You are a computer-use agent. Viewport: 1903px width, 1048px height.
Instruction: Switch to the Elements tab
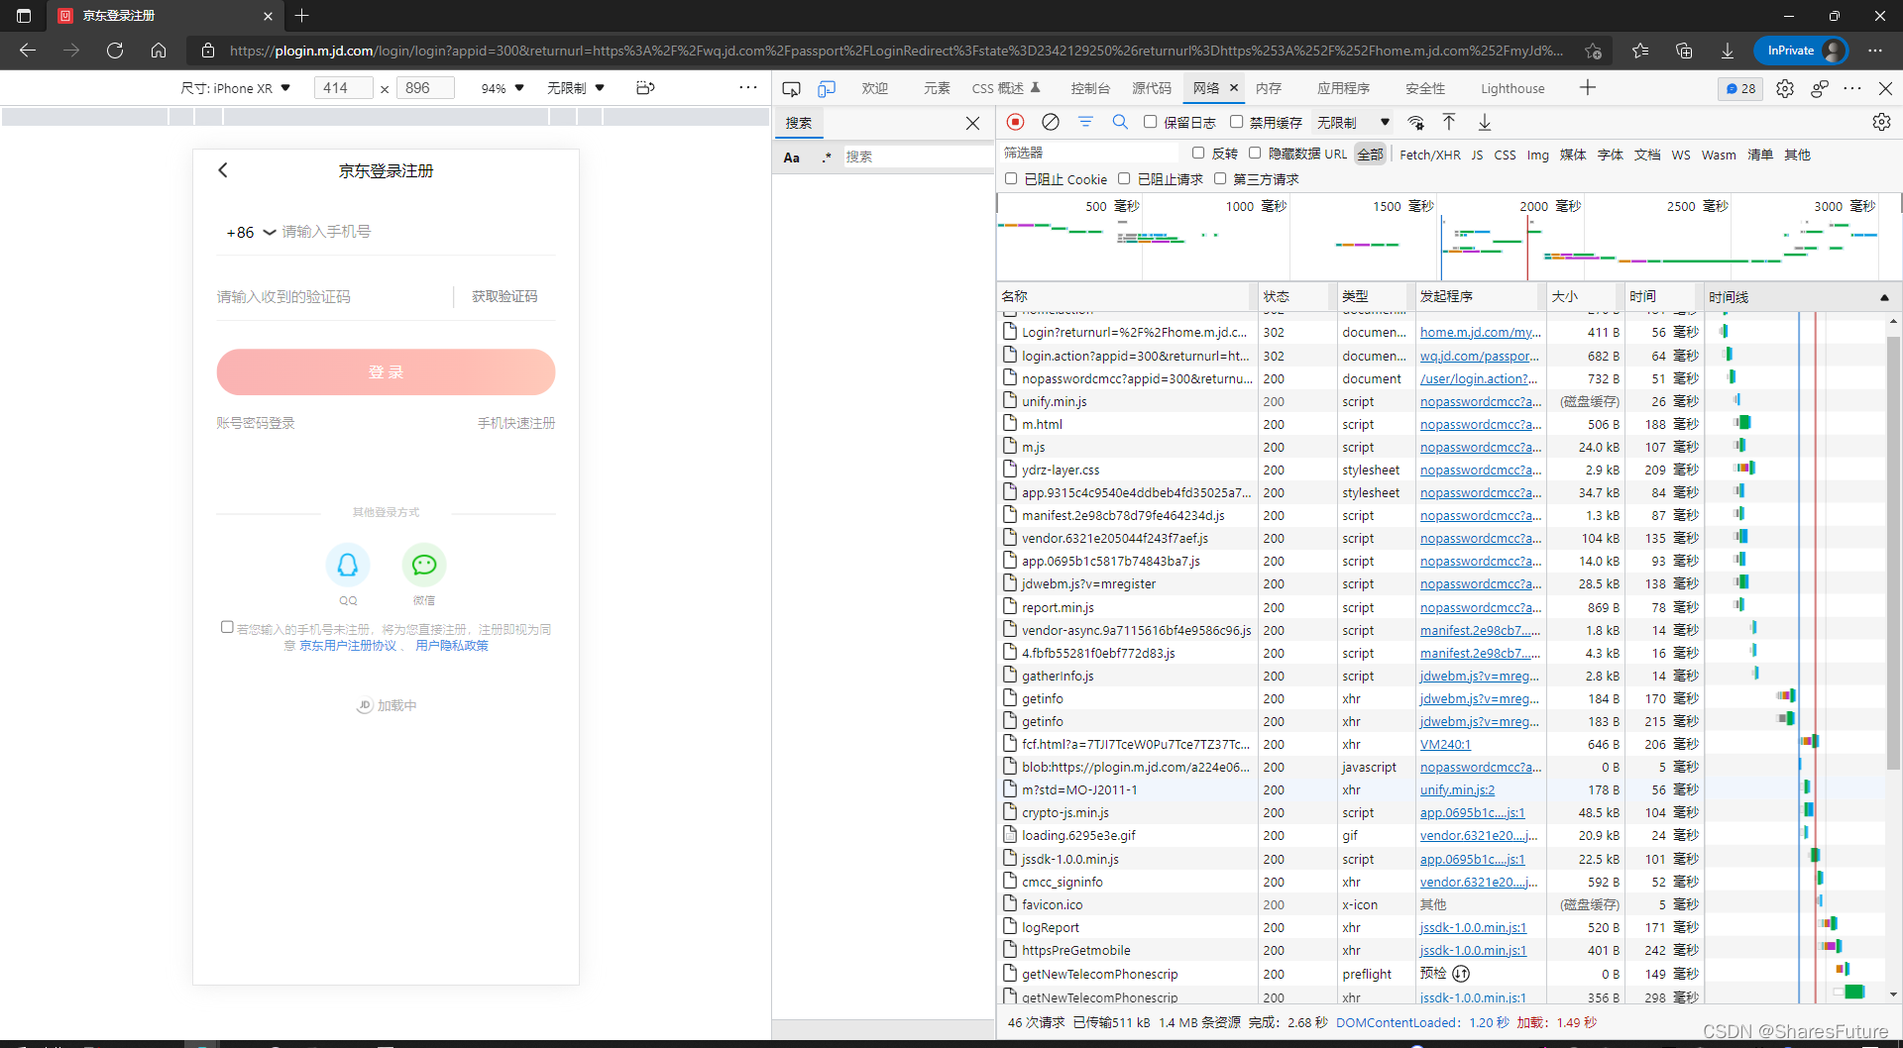click(x=937, y=88)
